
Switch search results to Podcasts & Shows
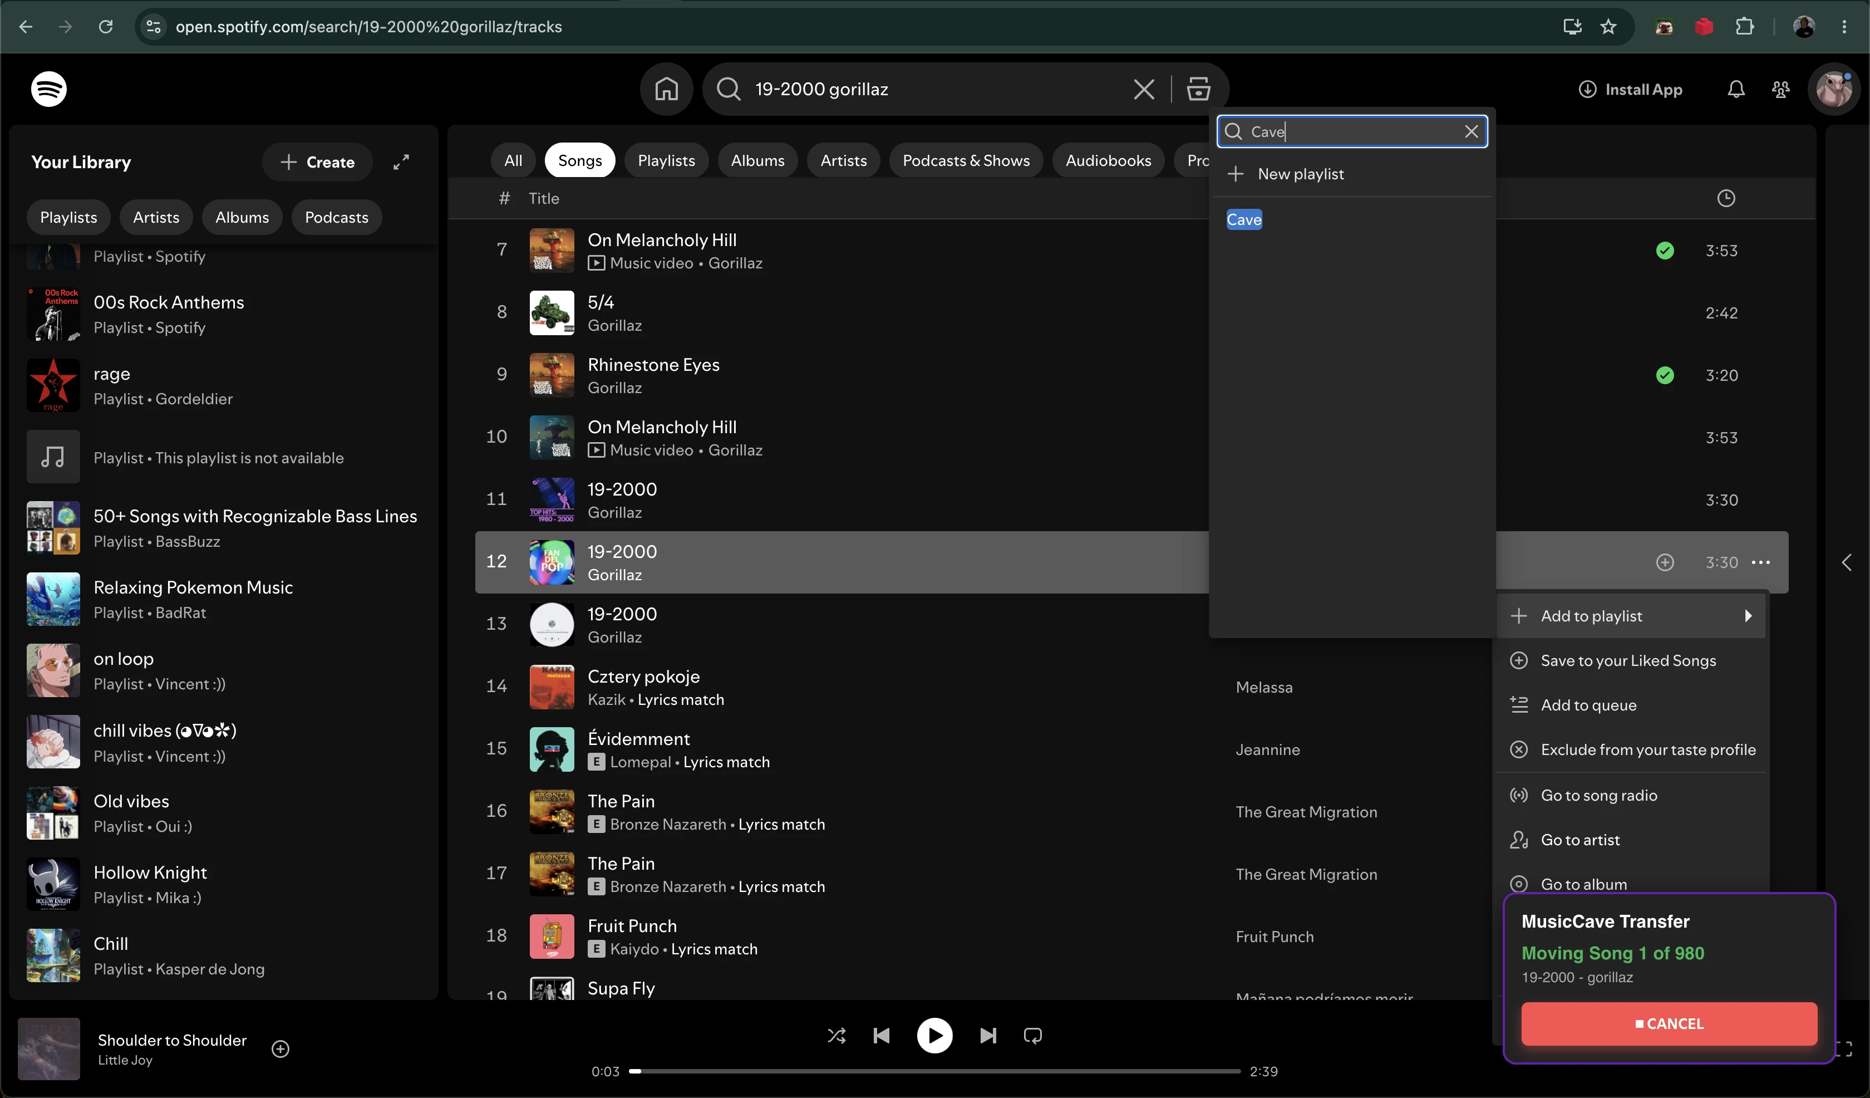(966, 160)
